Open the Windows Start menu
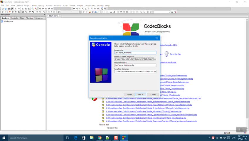Screen dimensions: 249x141 pos(4,138)
